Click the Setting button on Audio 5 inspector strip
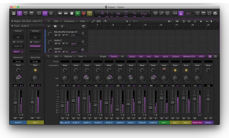The image size is (229, 138). coord(18,31)
